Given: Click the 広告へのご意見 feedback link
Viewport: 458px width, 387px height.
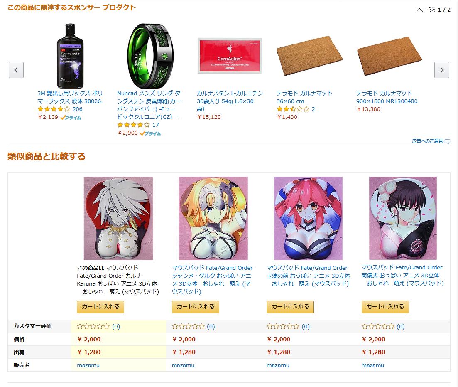Looking at the screenshot, I should point(427,141).
